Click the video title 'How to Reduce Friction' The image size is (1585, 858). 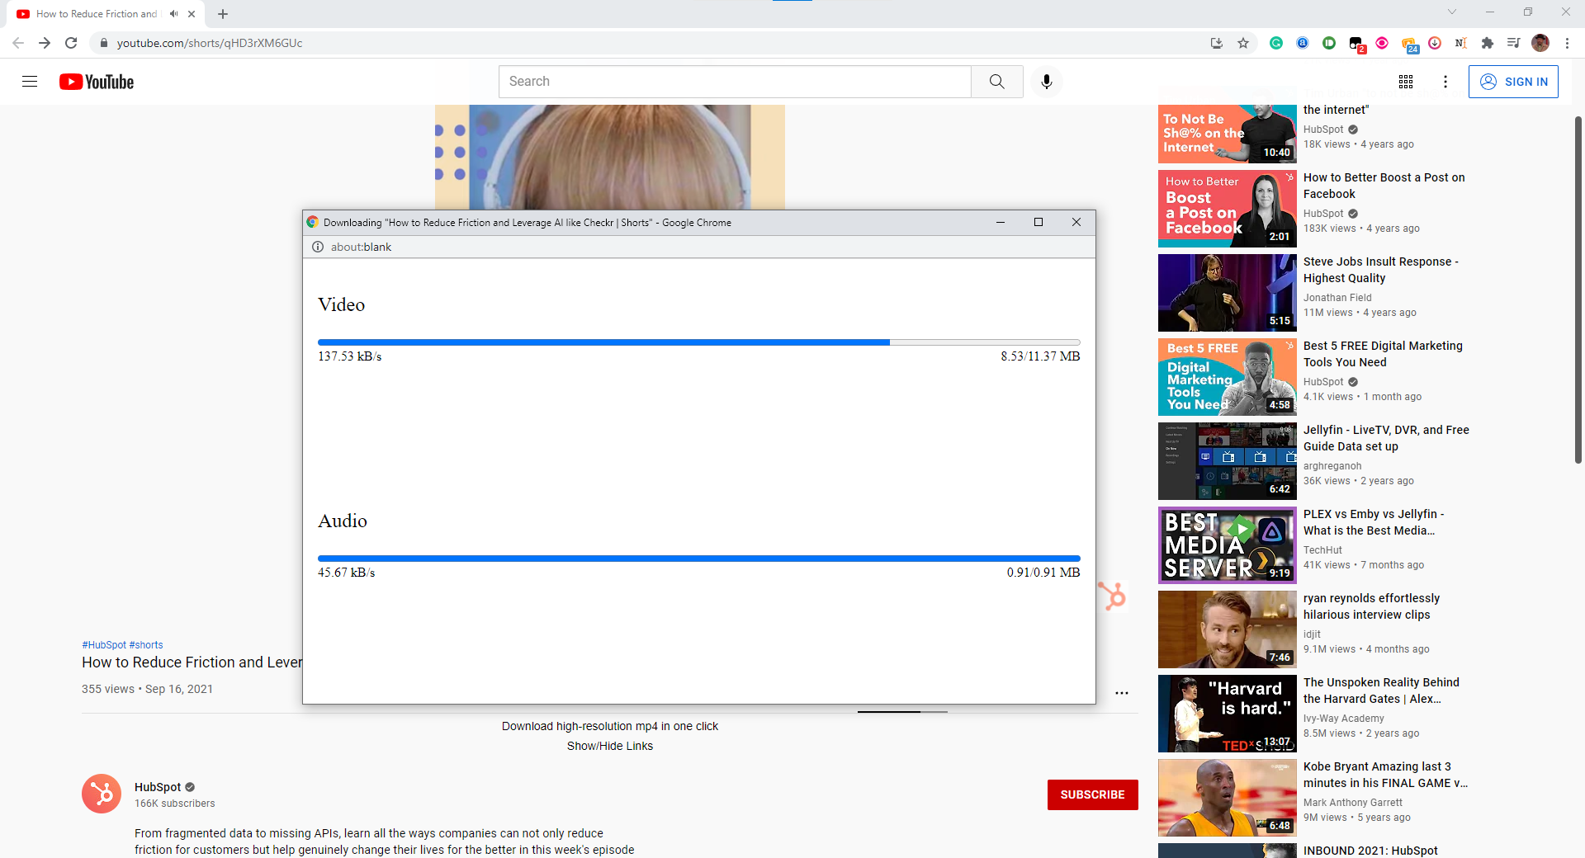click(192, 662)
